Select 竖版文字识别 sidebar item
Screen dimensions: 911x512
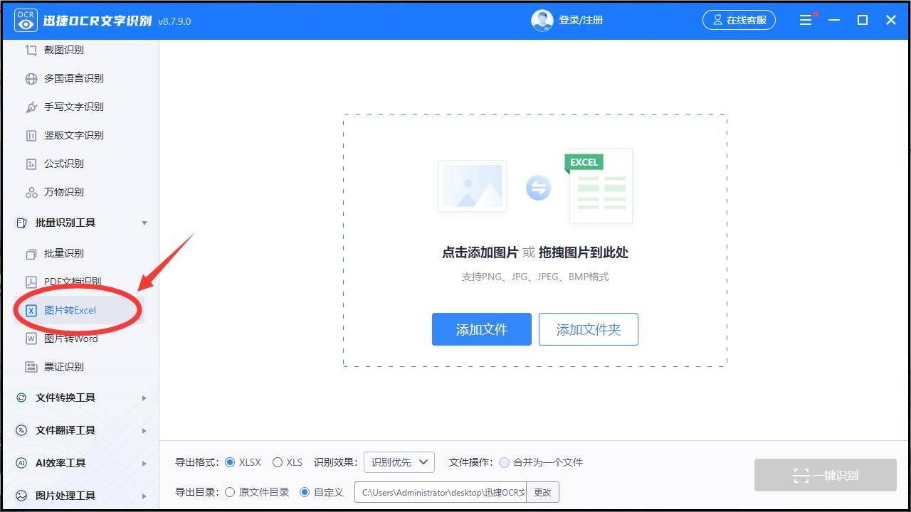point(74,135)
